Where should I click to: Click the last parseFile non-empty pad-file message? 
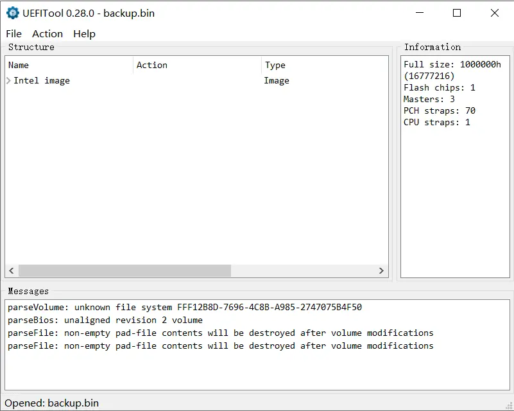click(x=221, y=345)
